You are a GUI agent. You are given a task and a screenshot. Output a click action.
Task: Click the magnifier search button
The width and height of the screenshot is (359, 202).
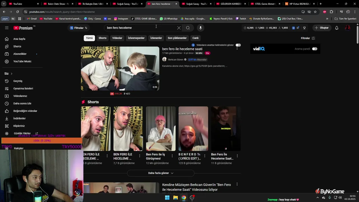click(188, 28)
